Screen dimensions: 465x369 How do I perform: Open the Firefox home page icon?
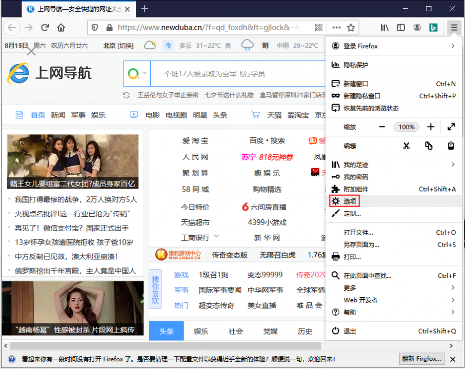click(x=61, y=28)
